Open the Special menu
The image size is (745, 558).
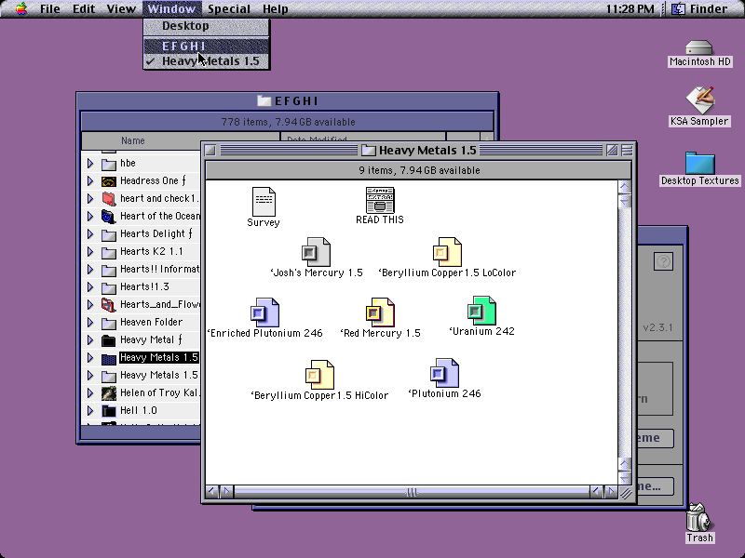pyautogui.click(x=228, y=8)
